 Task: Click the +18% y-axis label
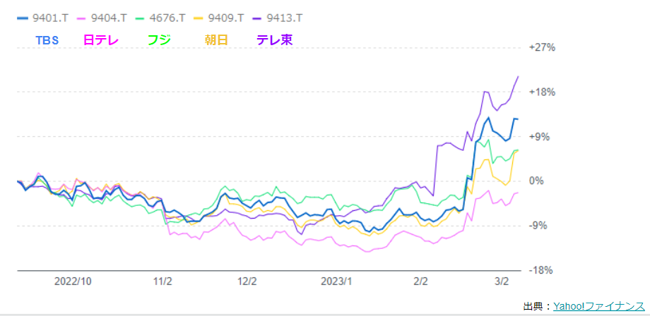point(542,92)
